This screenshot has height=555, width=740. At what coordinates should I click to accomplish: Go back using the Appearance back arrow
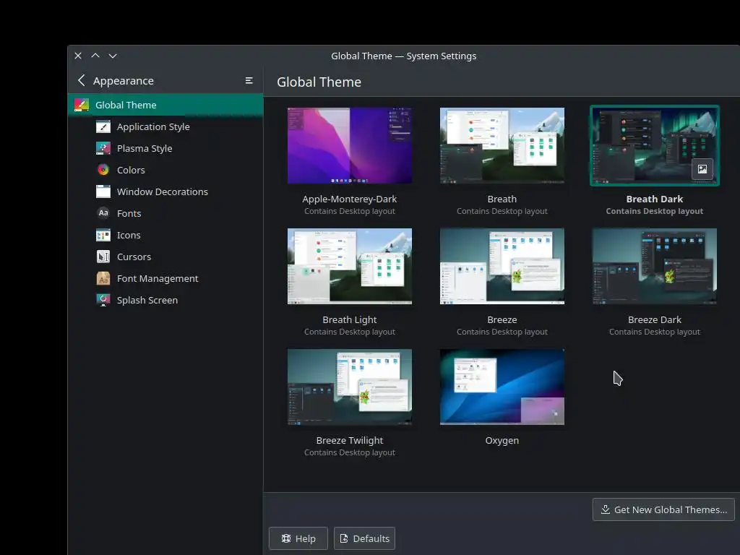pyautogui.click(x=82, y=81)
